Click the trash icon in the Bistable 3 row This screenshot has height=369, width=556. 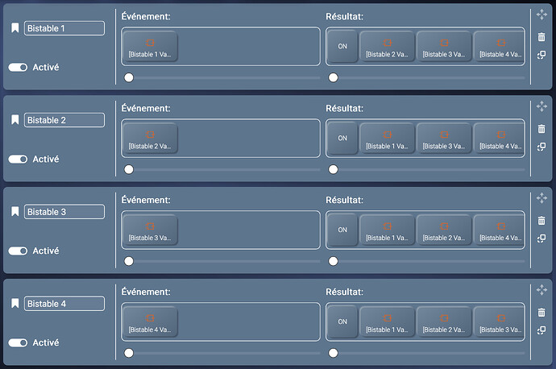coord(541,220)
